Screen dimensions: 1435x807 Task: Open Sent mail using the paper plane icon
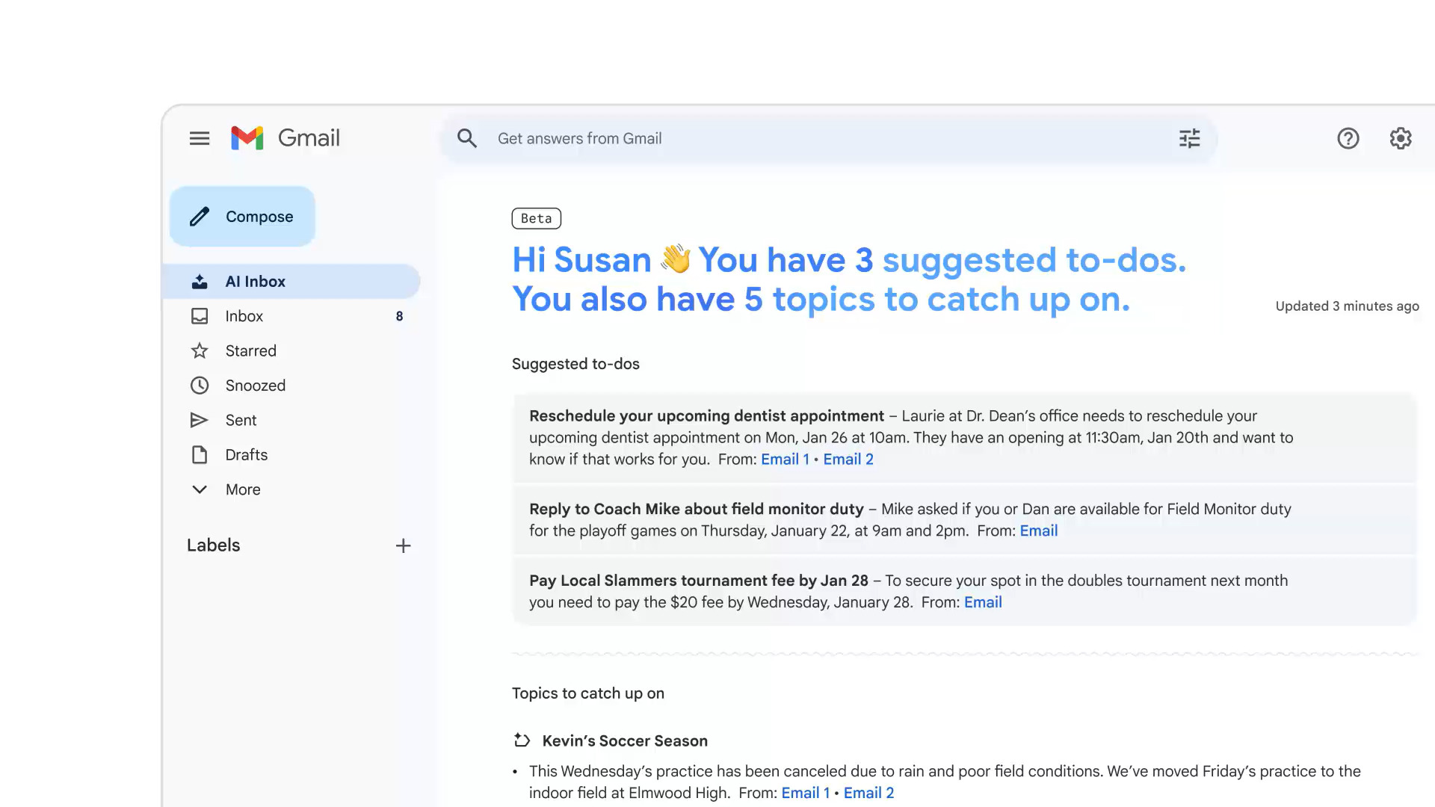tap(199, 420)
